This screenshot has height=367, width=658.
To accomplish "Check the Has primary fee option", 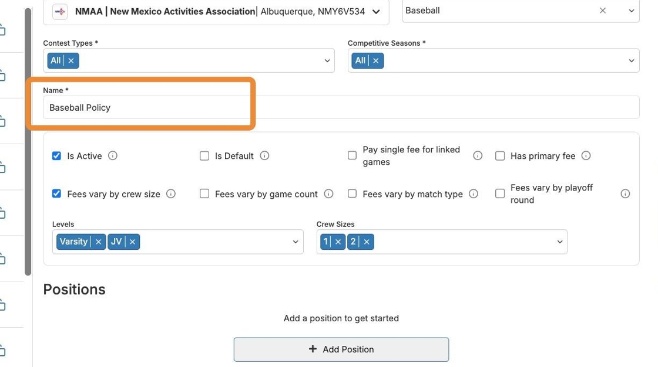I will point(500,156).
